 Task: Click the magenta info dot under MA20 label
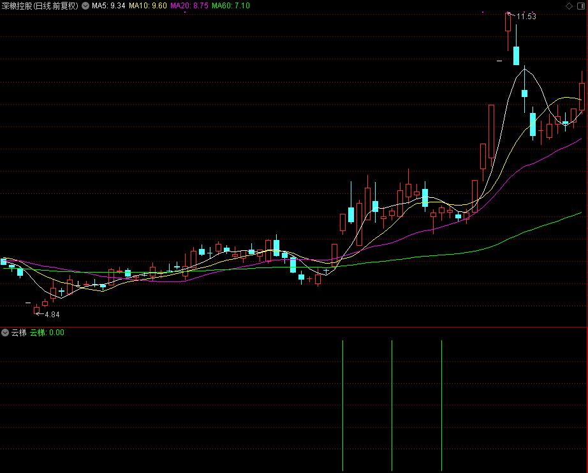185,12
